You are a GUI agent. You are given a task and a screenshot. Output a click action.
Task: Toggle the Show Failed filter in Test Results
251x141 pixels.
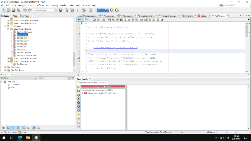[78, 103]
